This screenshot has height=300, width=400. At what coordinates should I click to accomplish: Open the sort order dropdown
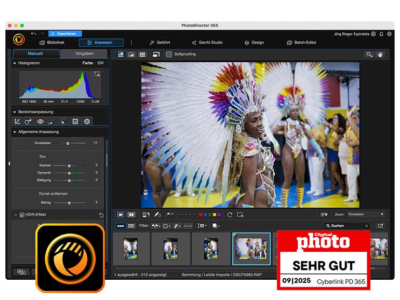(x=202, y=226)
